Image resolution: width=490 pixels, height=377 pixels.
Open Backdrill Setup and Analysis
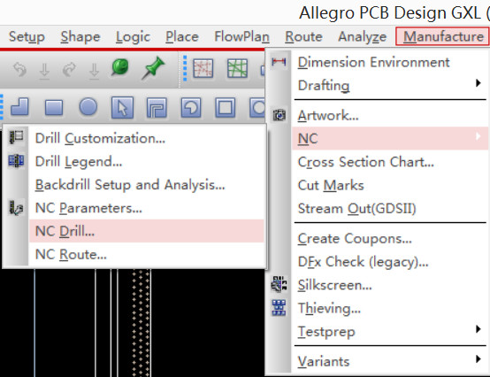147,184
